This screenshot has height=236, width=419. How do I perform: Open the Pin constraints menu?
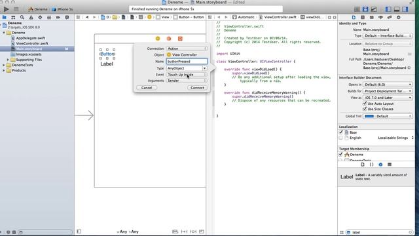pyautogui.click(x=184, y=231)
